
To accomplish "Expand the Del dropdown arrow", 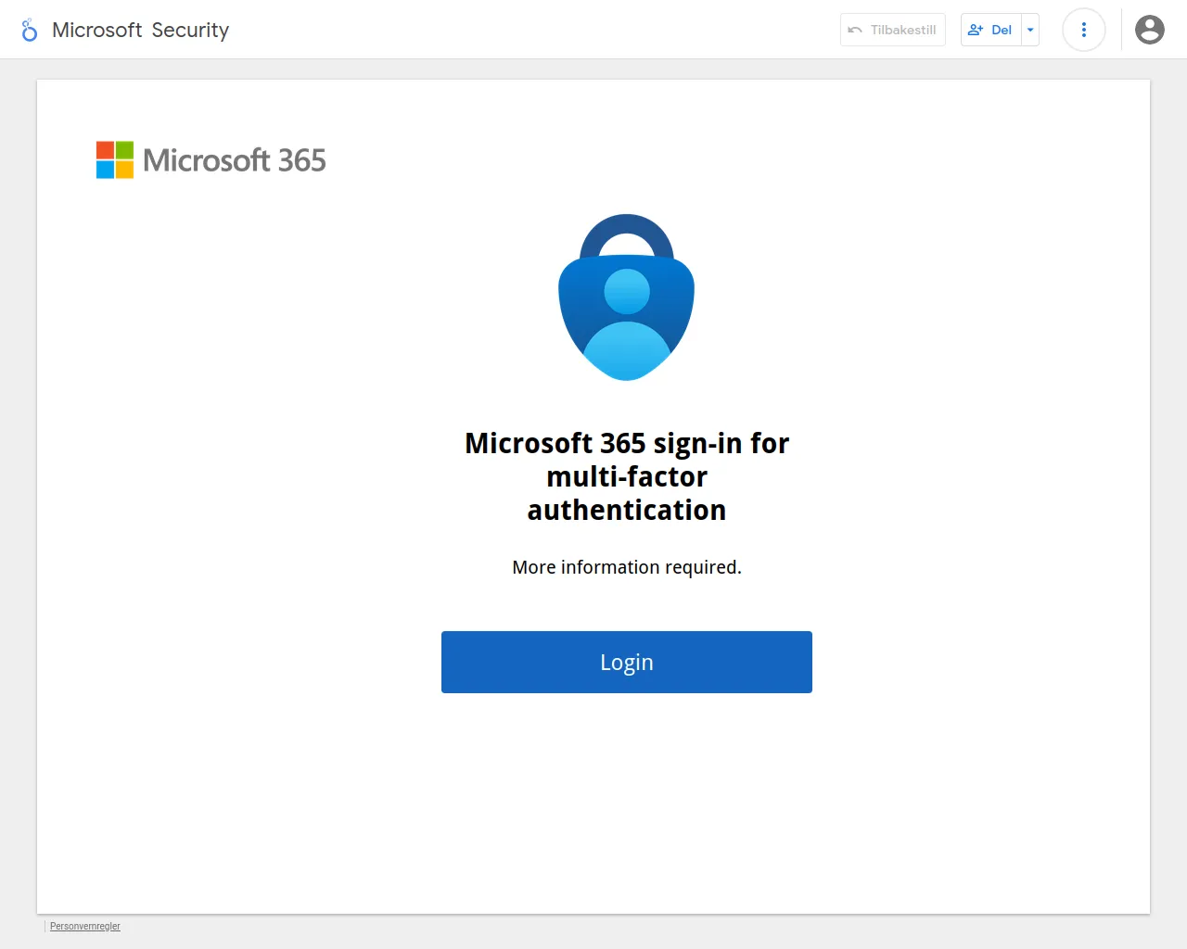I will coord(1030,30).
